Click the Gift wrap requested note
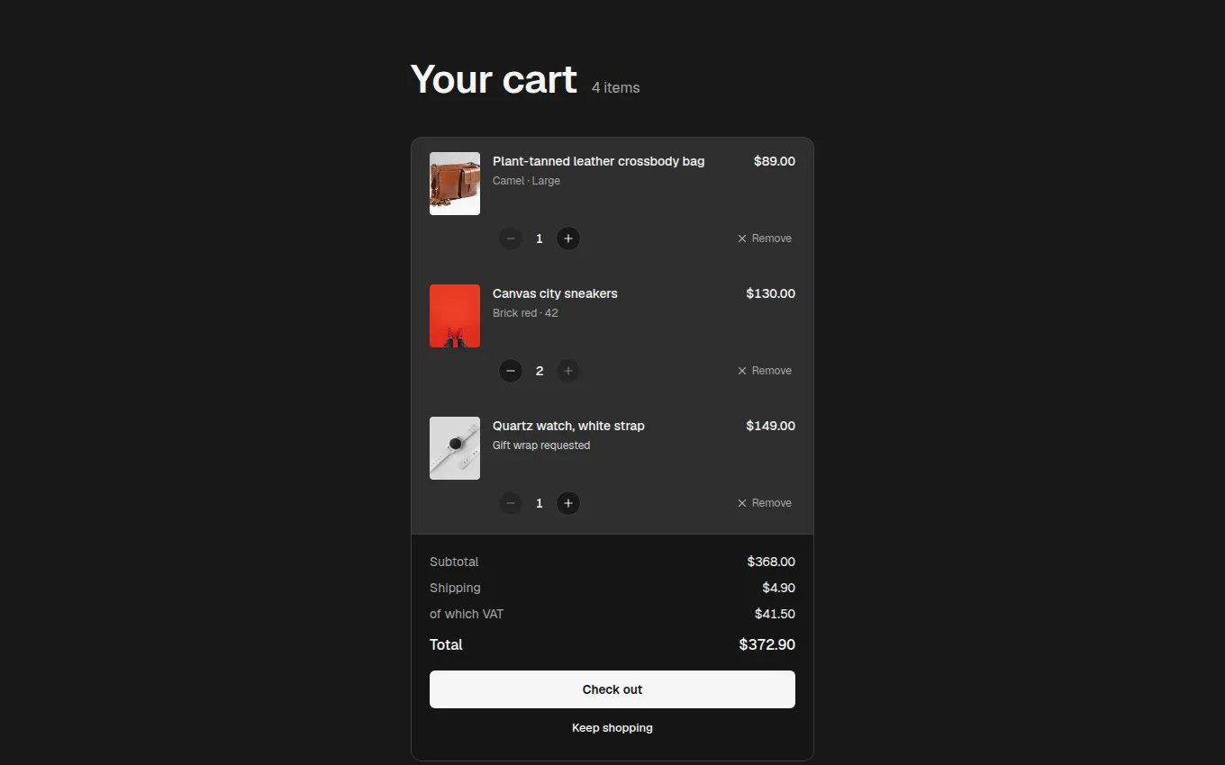 [x=541, y=445]
